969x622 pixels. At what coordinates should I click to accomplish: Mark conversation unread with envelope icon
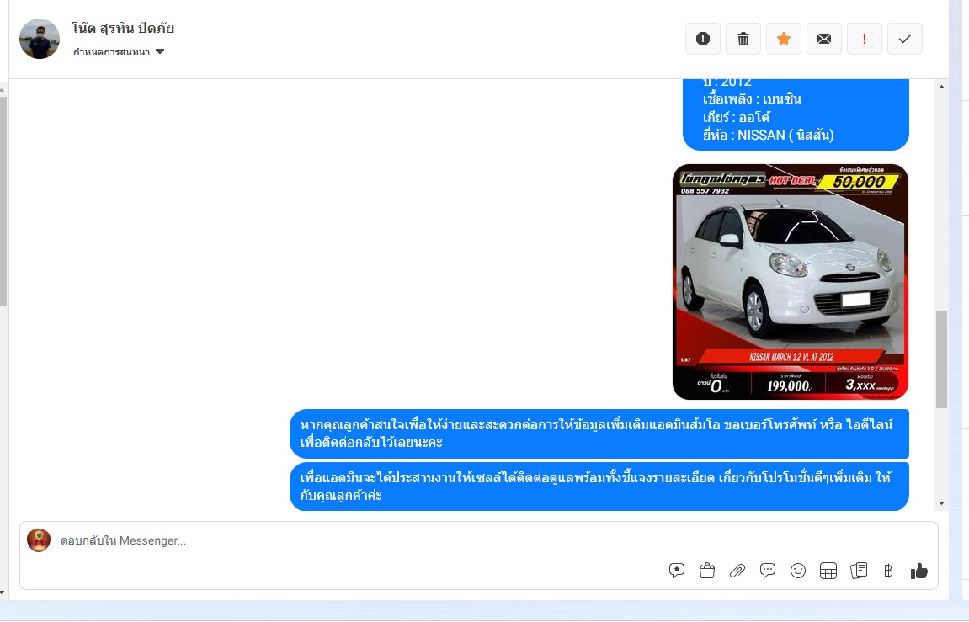(x=823, y=39)
